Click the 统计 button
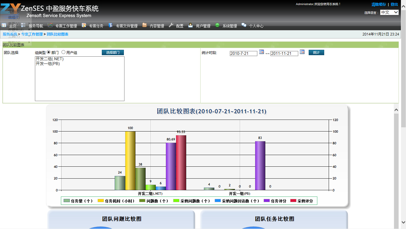 (x=316, y=52)
